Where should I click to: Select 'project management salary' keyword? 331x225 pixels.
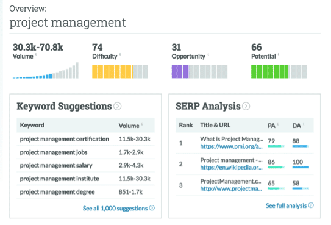(56, 166)
